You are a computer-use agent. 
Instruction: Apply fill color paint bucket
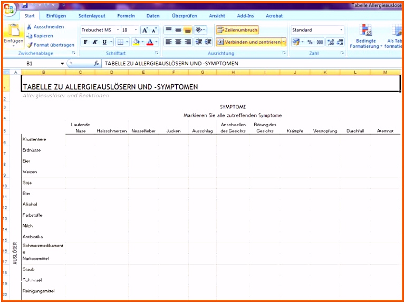(x=136, y=42)
